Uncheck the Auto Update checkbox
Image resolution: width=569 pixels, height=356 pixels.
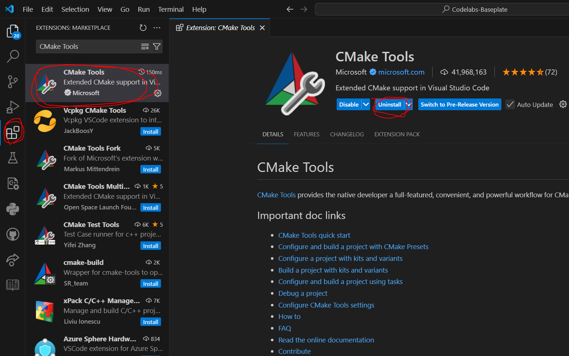pos(510,104)
